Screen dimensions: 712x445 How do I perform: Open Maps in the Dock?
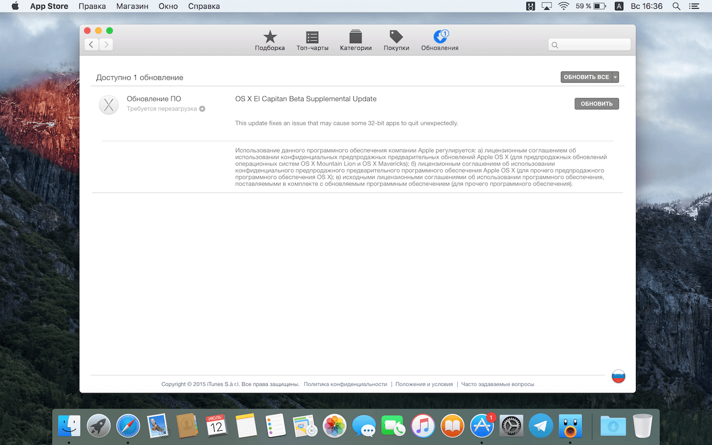305,425
